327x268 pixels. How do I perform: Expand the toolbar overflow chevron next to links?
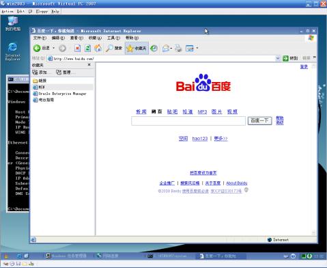click(315, 57)
